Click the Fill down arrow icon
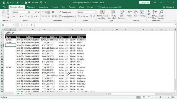 149,14
